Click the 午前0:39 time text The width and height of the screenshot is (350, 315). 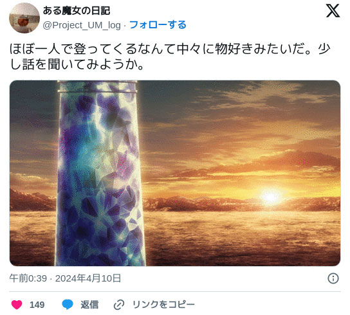tap(28, 278)
